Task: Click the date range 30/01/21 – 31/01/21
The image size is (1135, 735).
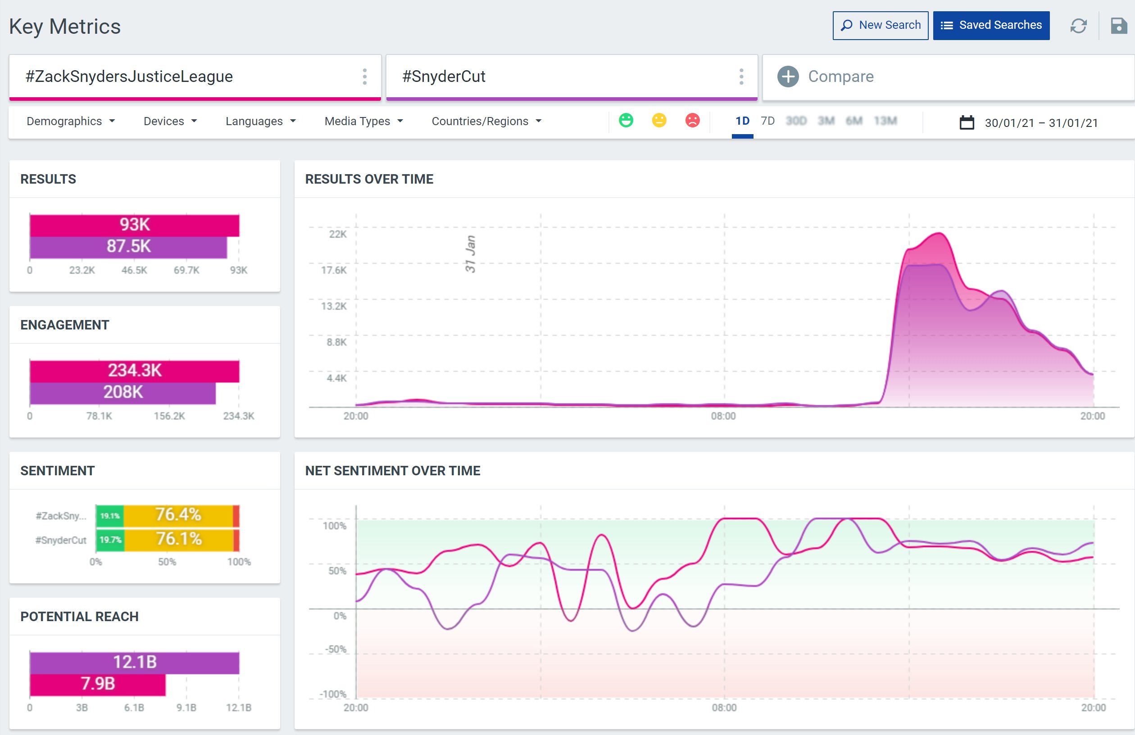Action: pos(1041,123)
